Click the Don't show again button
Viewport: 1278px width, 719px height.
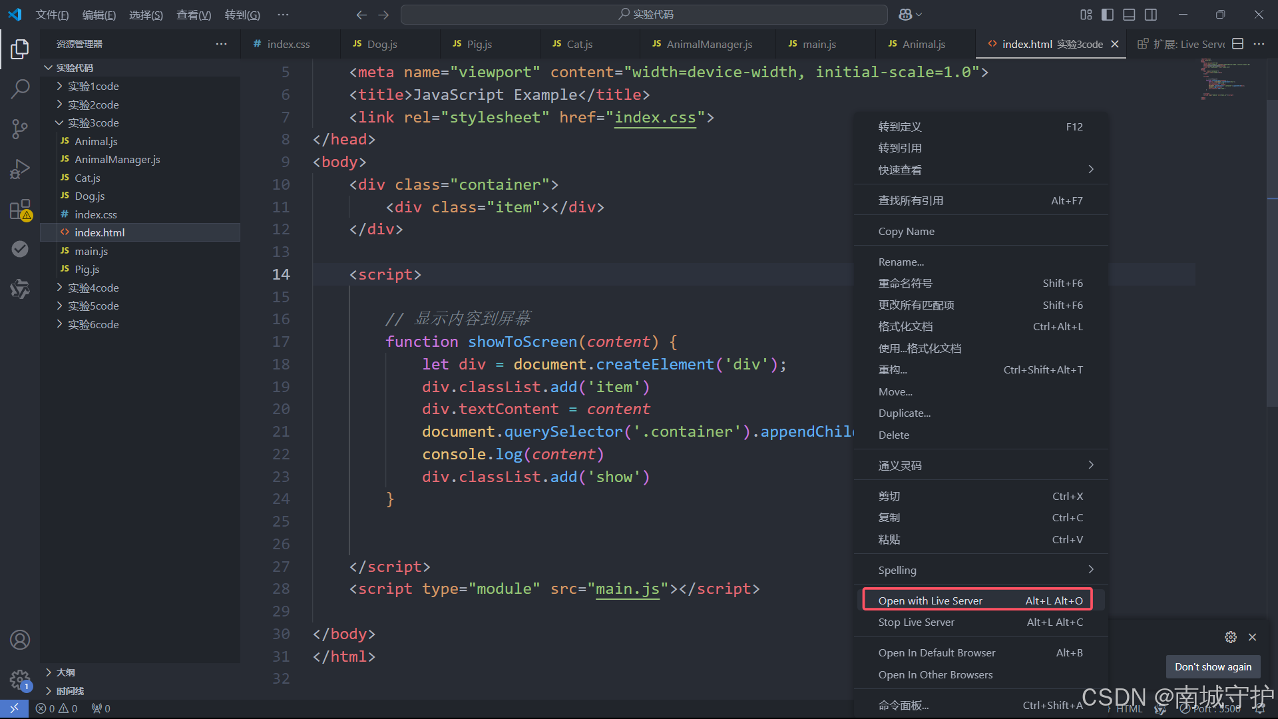click(x=1213, y=666)
